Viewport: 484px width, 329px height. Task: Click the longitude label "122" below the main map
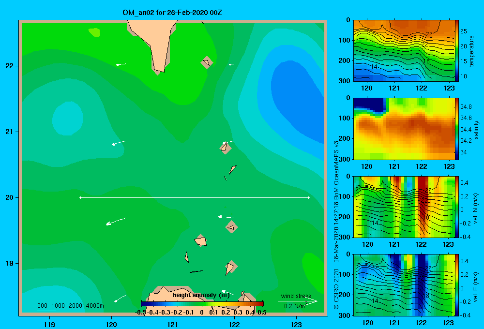point(234,324)
